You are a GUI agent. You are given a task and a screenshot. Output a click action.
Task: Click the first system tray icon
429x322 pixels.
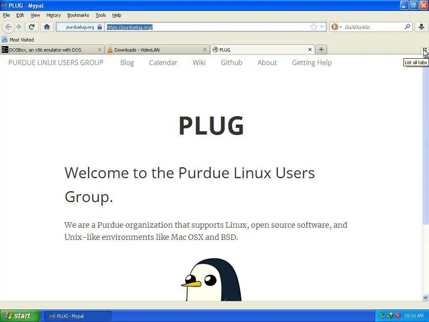click(382, 316)
